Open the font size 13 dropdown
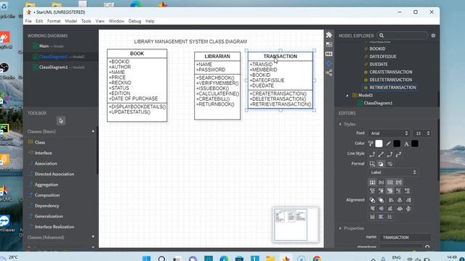Image resolution: width=465 pixels, height=261 pixels. [x=422, y=133]
